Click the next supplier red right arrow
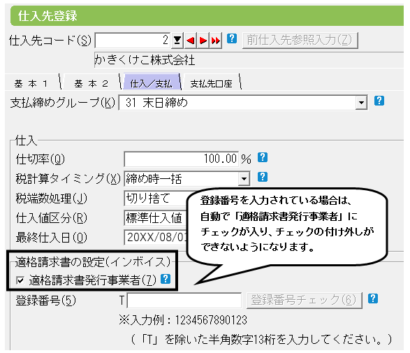Image resolution: width=410 pixels, height=353 pixels. [x=203, y=41]
